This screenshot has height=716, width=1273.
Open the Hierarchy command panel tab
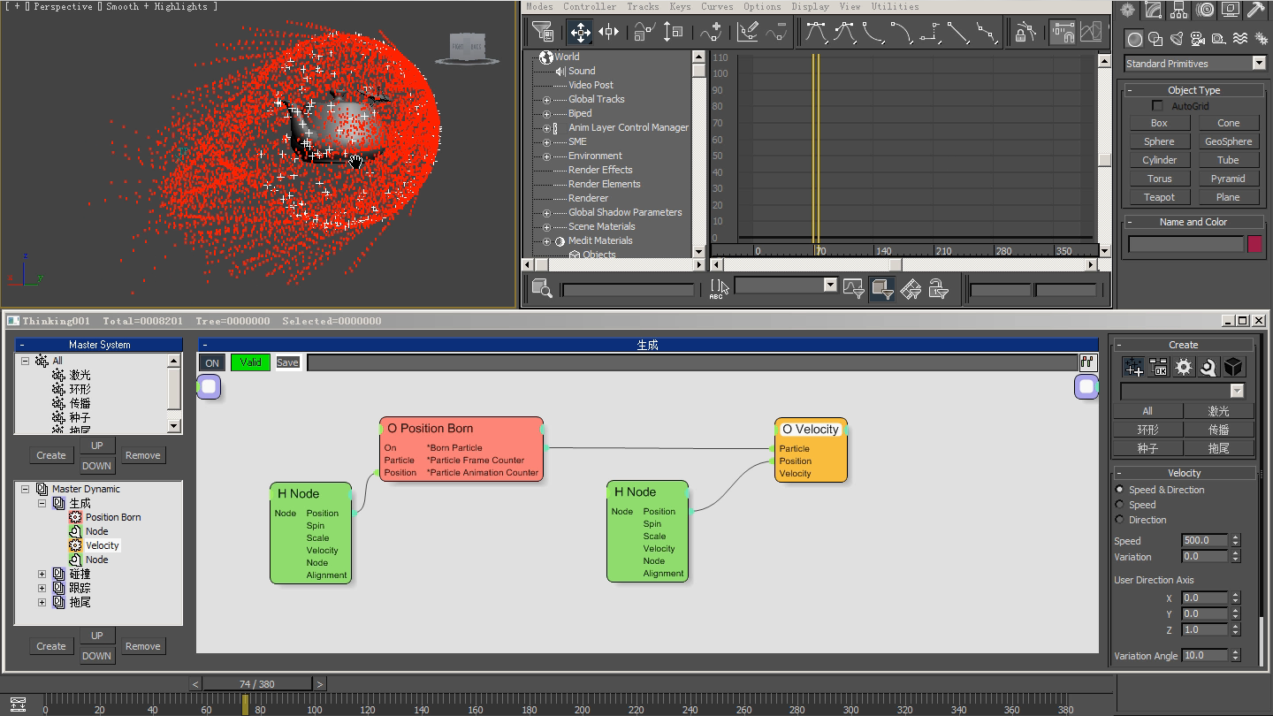(x=1178, y=10)
